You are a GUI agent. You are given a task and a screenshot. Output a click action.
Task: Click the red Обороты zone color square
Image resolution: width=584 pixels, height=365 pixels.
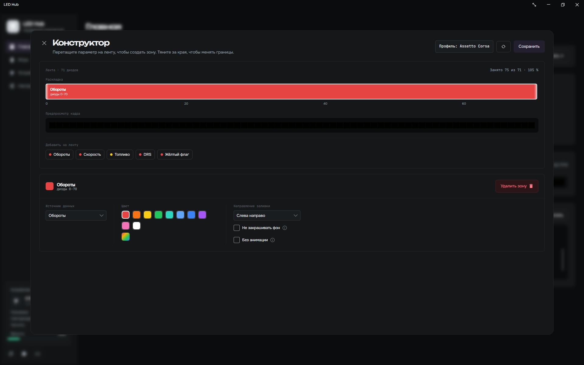click(x=50, y=186)
